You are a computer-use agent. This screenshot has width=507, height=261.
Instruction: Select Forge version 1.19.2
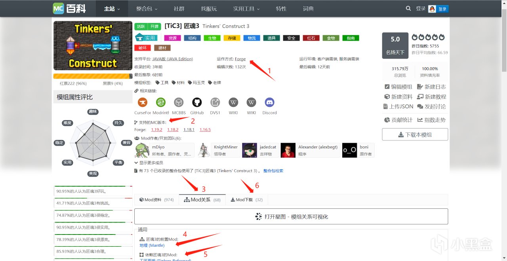(157, 129)
